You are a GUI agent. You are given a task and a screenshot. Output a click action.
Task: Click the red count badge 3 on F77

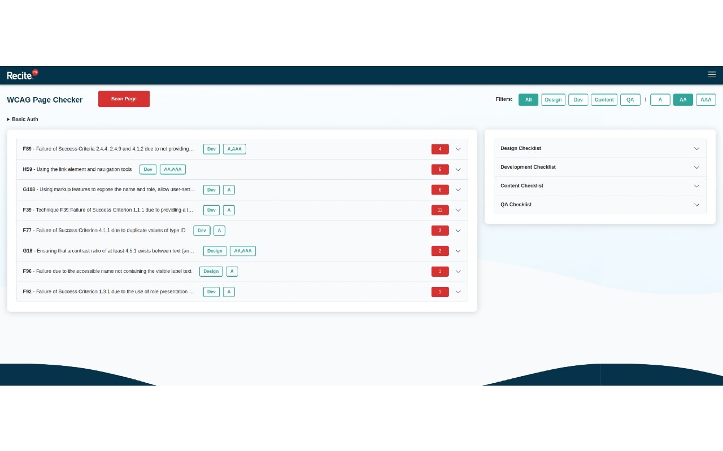click(440, 231)
